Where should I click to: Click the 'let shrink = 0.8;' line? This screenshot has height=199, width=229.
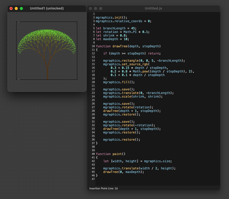pos(111,36)
